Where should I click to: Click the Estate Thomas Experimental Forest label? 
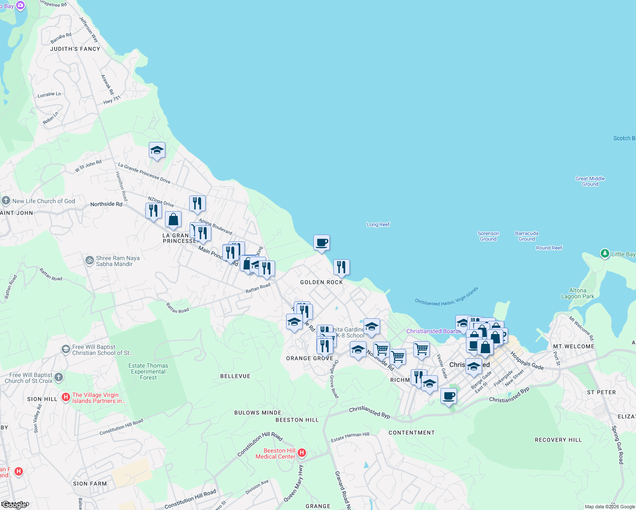148,371
